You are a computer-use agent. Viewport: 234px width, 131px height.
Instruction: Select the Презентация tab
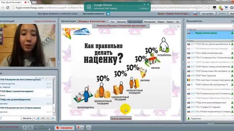135,22
